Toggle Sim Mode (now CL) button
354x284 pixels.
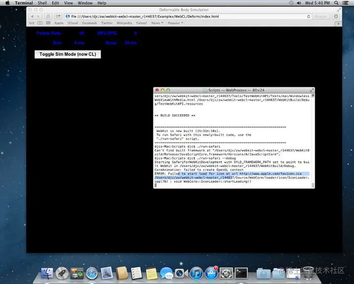pos(68,54)
